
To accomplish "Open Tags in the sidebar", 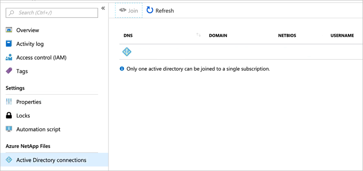I will coord(22,71).
